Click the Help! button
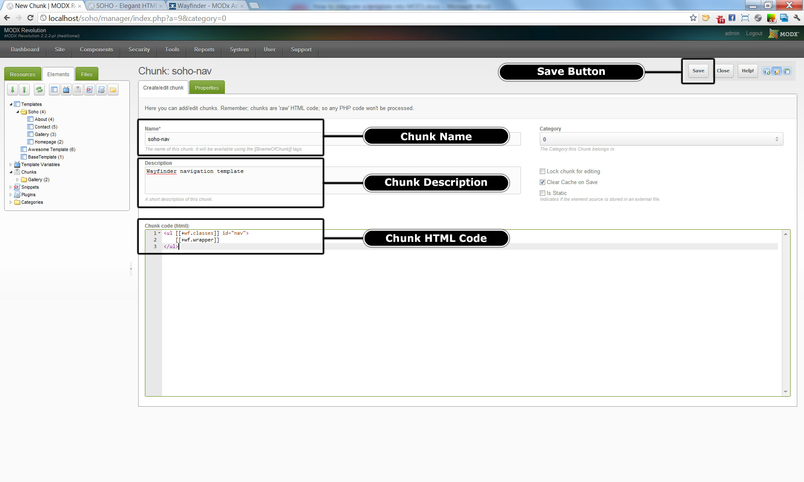804x482 pixels. (747, 71)
